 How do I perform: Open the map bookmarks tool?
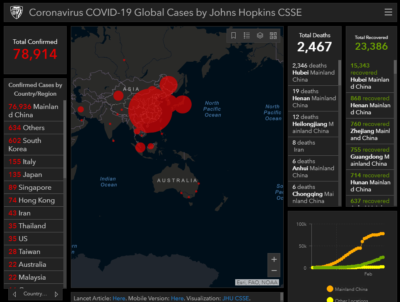[x=234, y=36]
